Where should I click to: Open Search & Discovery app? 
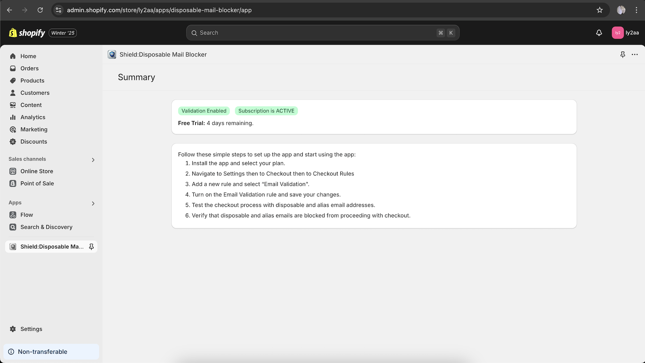tap(46, 227)
